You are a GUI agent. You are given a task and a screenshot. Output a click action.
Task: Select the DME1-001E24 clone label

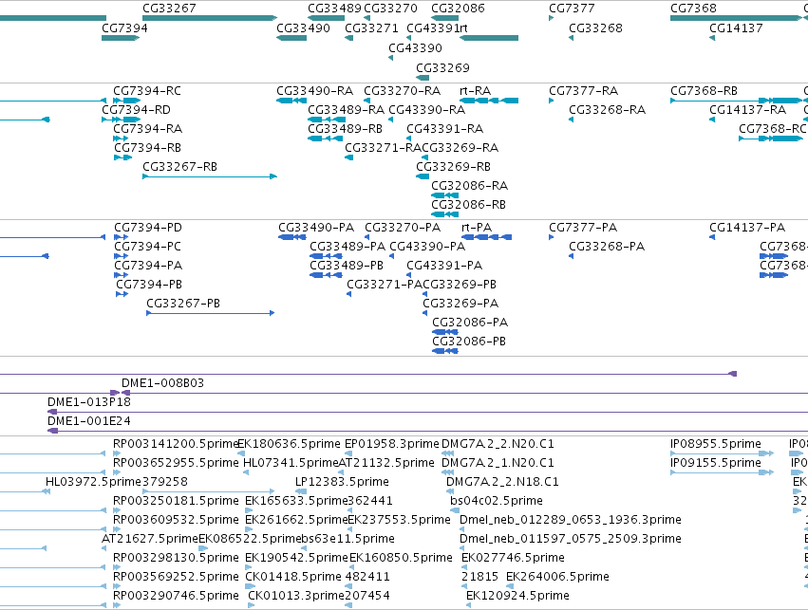pos(89,421)
